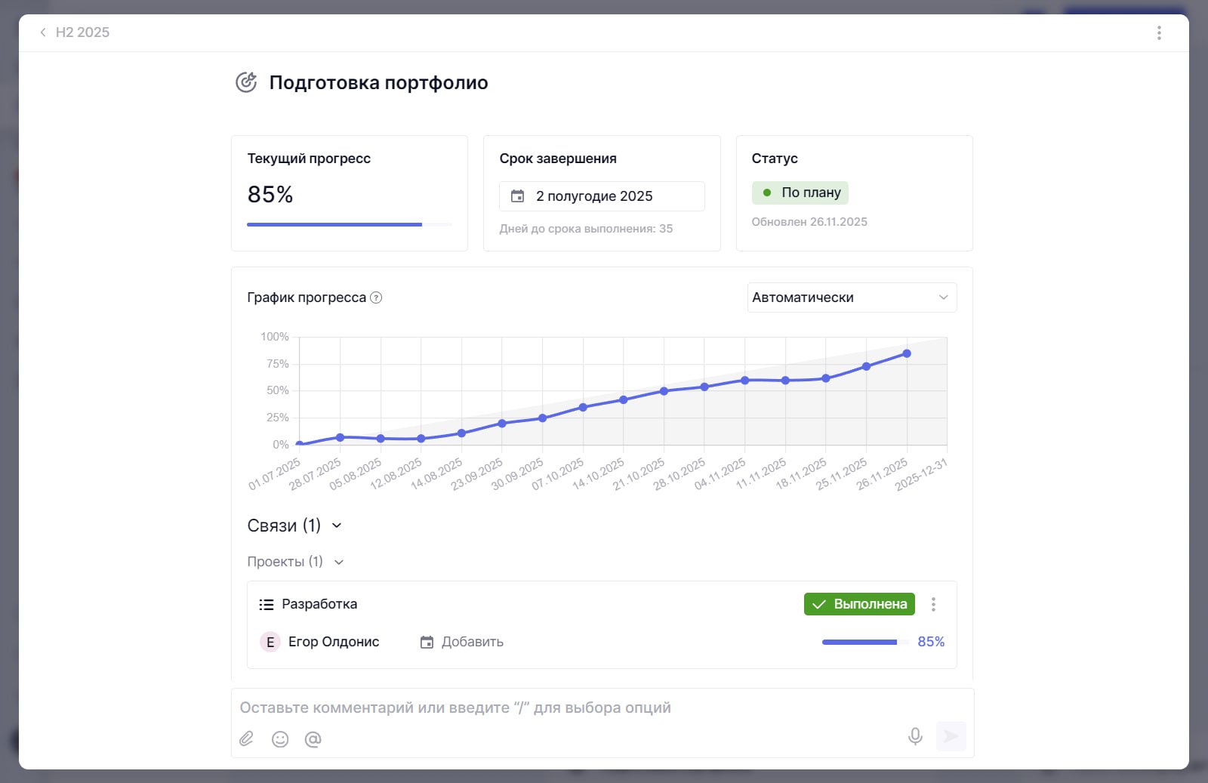Click the send comment arrow button
The image size is (1208, 783).
[x=951, y=736]
